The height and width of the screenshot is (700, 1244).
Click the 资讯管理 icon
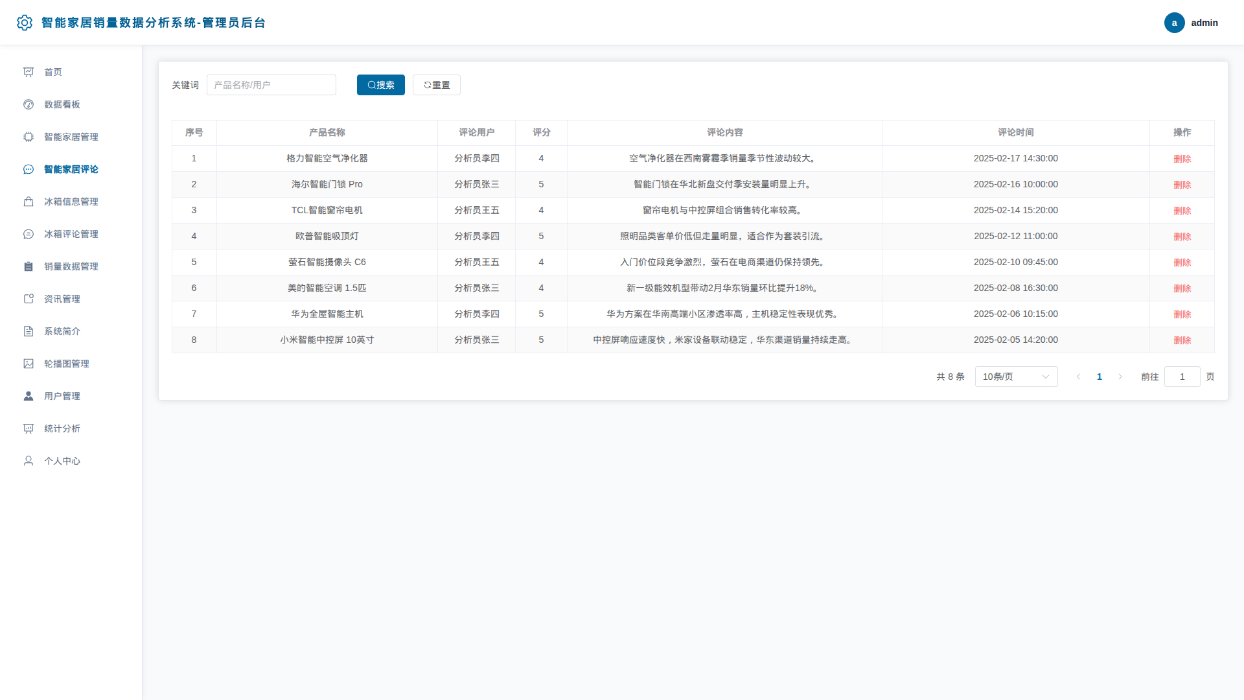pos(29,299)
